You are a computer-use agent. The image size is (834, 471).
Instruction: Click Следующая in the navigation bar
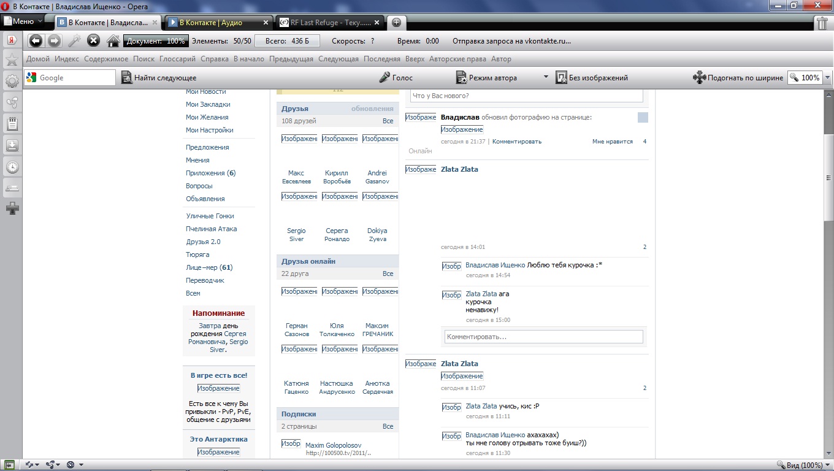pyautogui.click(x=339, y=59)
